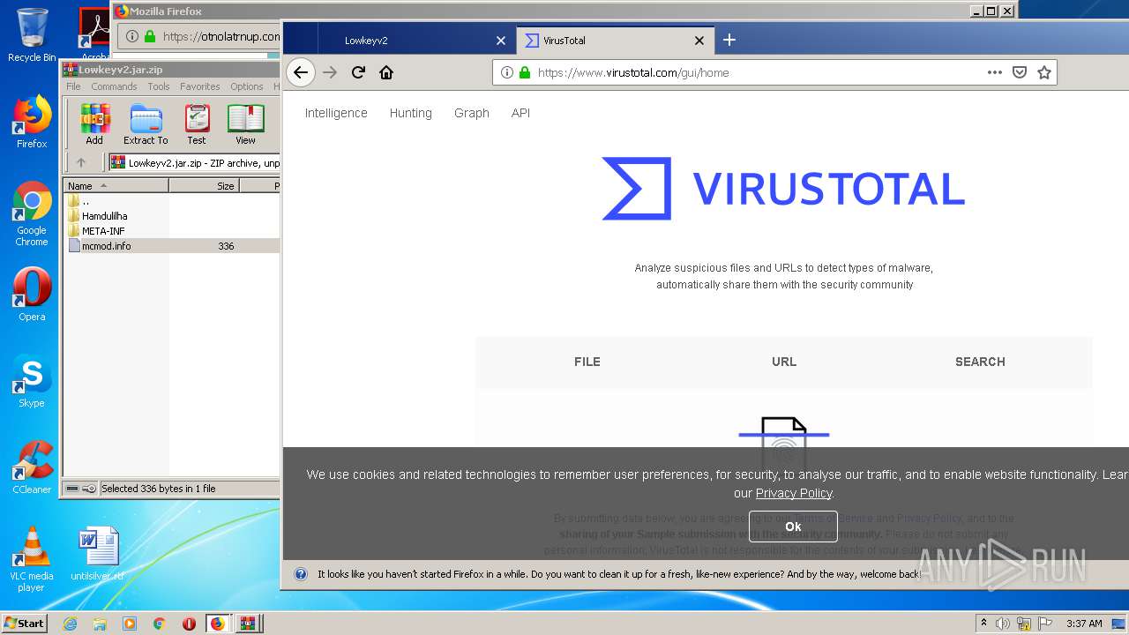Reload the VirusTotal page
The image size is (1129, 635).
pyautogui.click(x=358, y=72)
